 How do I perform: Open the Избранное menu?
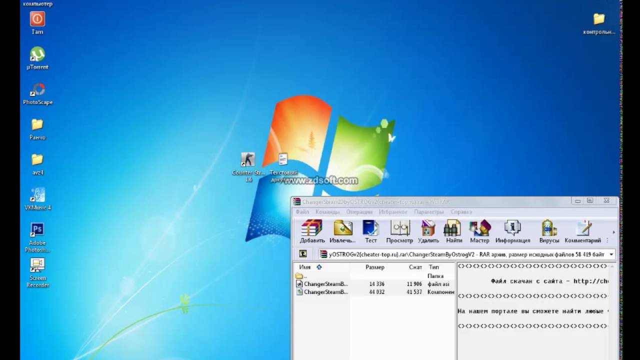393,212
